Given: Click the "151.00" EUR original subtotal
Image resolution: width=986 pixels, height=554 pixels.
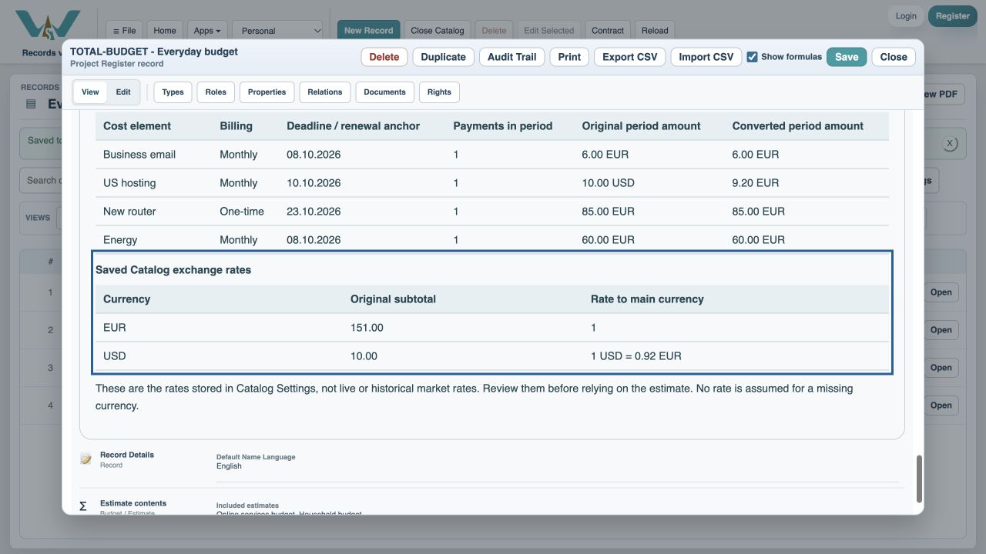Looking at the screenshot, I should [x=367, y=328].
